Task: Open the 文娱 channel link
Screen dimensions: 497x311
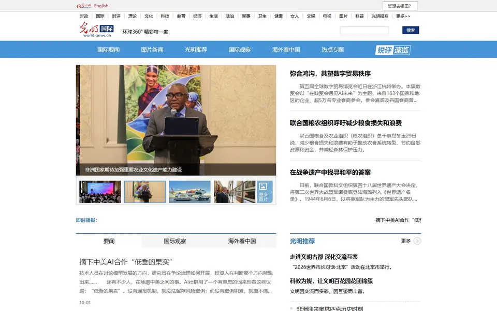Action: pyautogui.click(x=311, y=16)
